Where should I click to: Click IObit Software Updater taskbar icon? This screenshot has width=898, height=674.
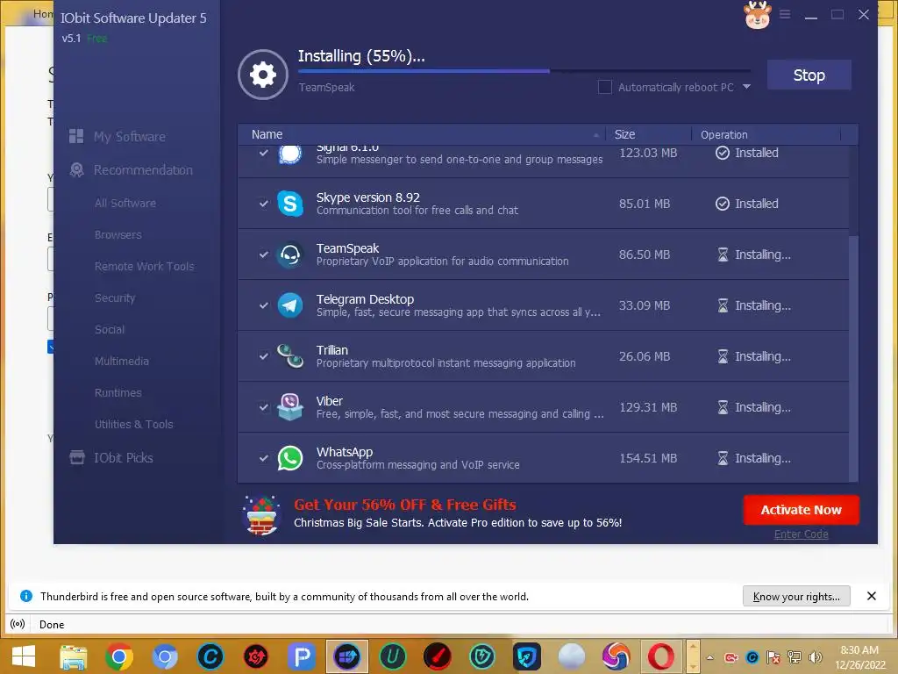coord(347,656)
